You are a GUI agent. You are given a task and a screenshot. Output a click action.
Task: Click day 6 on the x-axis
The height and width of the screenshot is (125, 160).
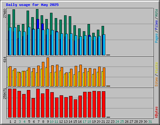tap(34, 122)
